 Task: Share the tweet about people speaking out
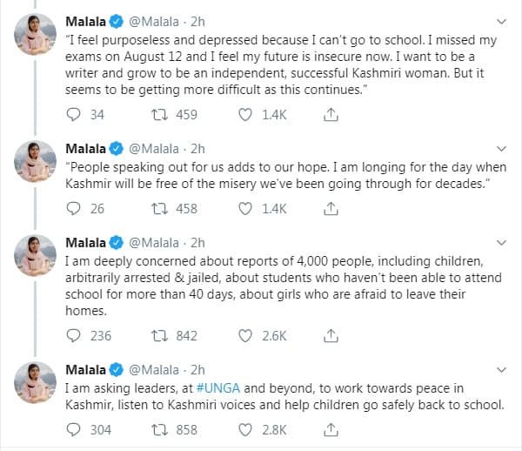coord(331,208)
